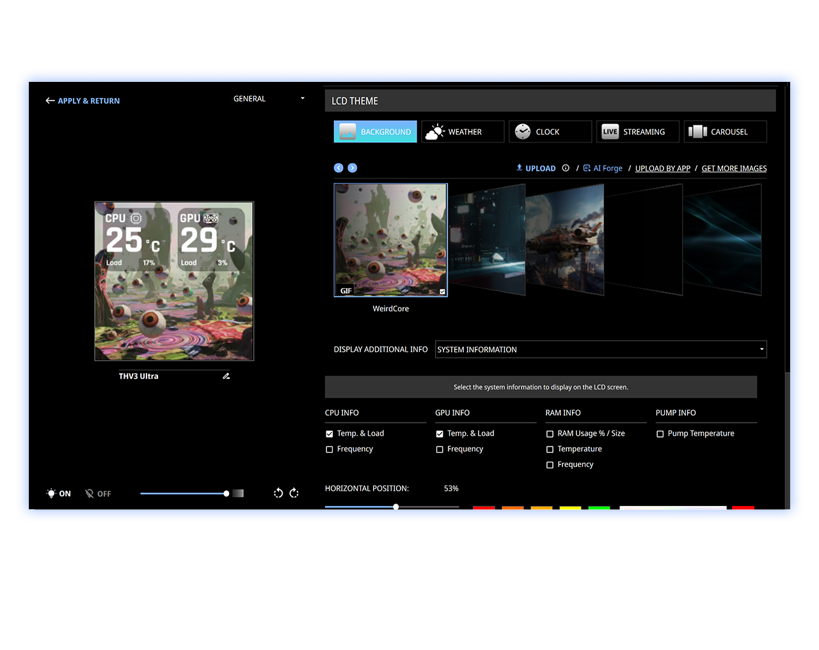Check RAM Usage % / Size option

[x=550, y=434]
